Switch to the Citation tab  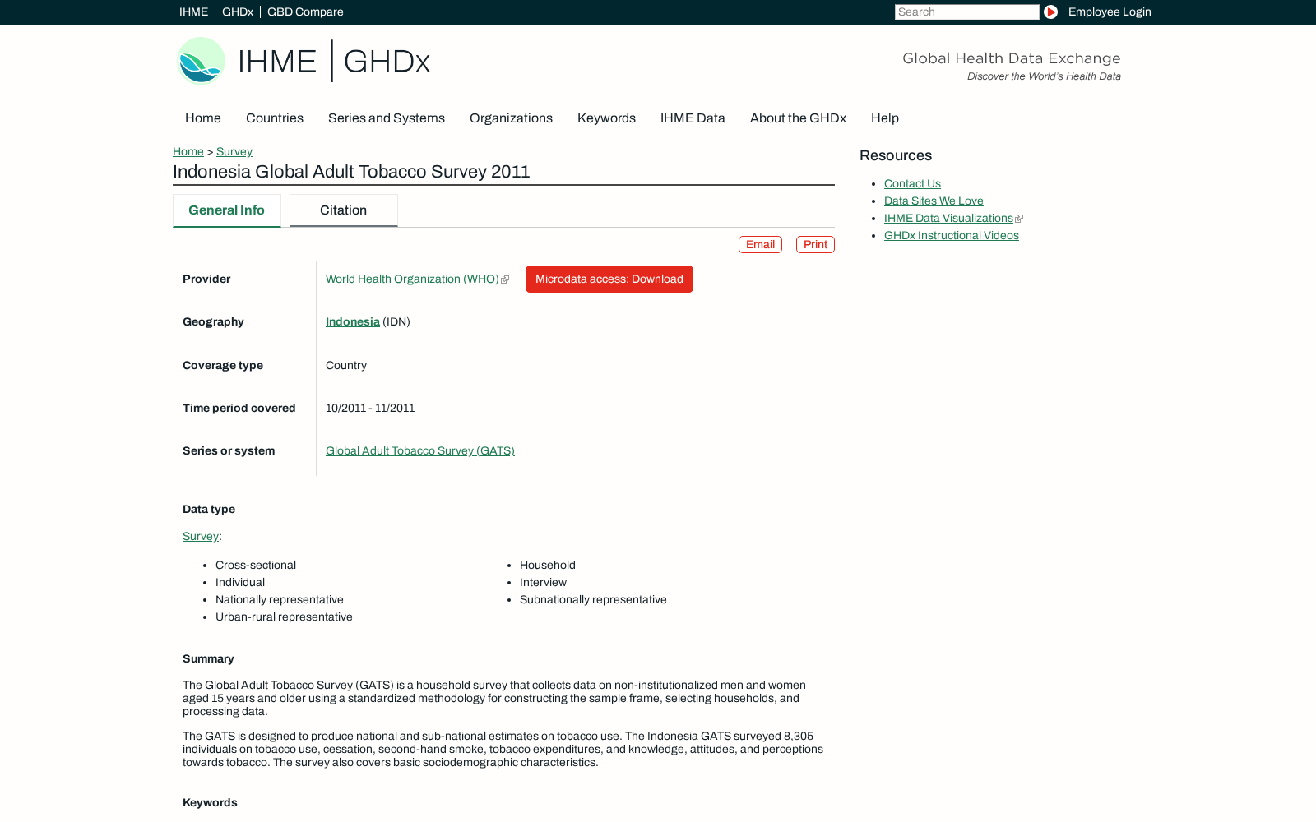click(344, 210)
